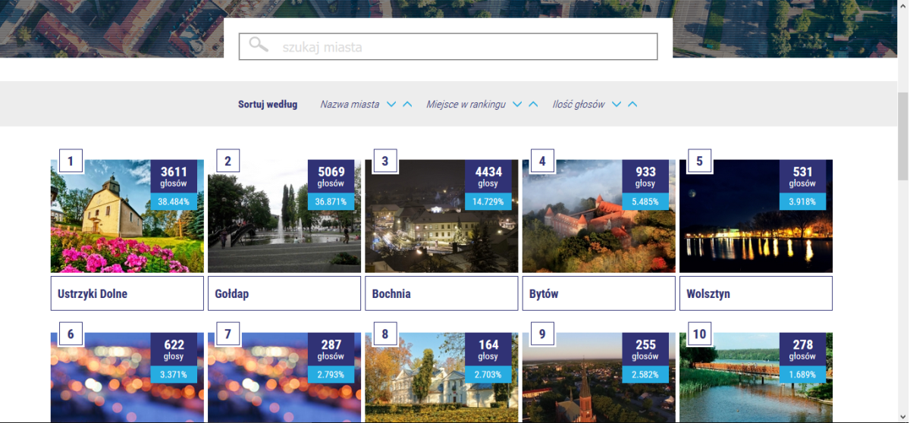This screenshot has height=423, width=910.
Task: Open the rank 10 lake bridge photo
Action: [756, 378]
